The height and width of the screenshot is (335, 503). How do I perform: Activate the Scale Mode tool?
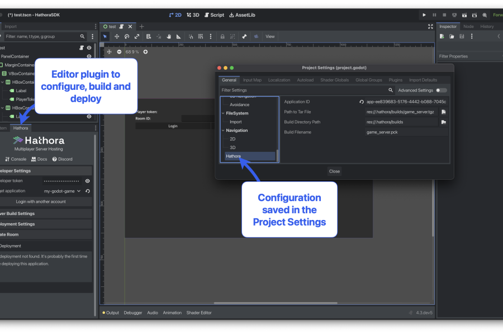coord(137,36)
